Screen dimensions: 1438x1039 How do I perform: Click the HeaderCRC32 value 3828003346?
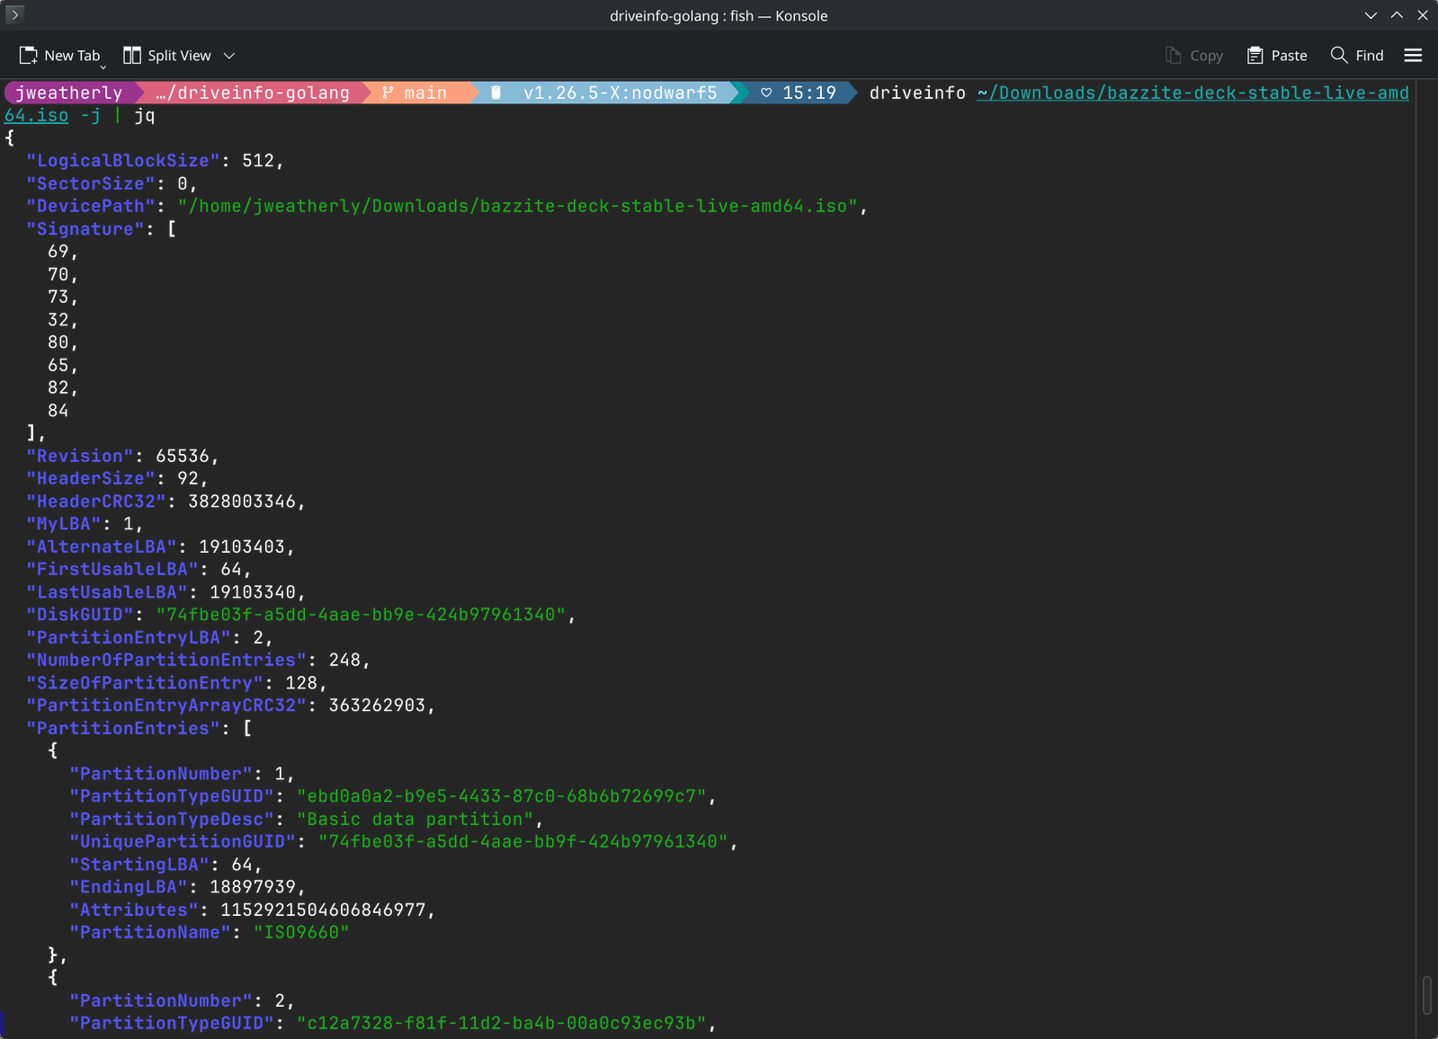(242, 502)
